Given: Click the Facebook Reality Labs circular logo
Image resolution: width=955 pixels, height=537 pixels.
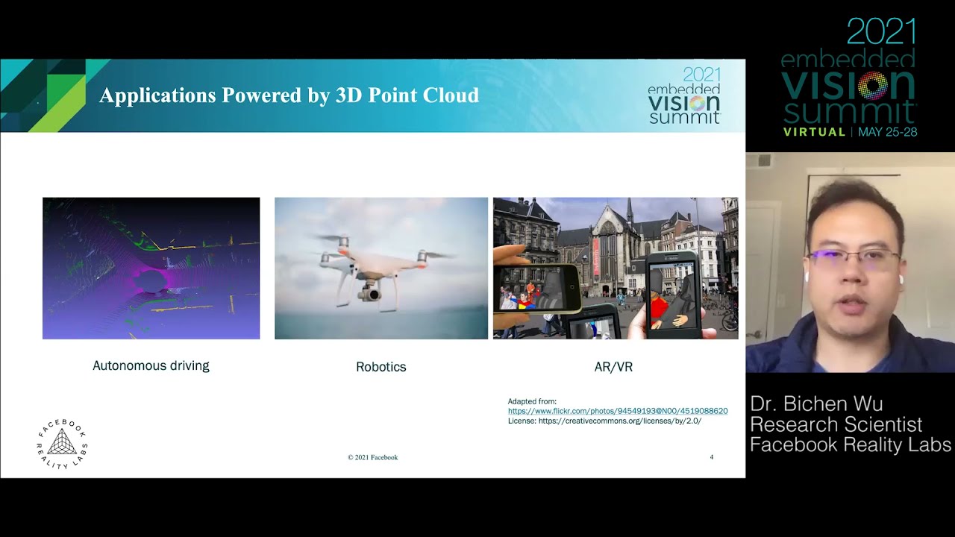Looking at the screenshot, I should click(62, 445).
